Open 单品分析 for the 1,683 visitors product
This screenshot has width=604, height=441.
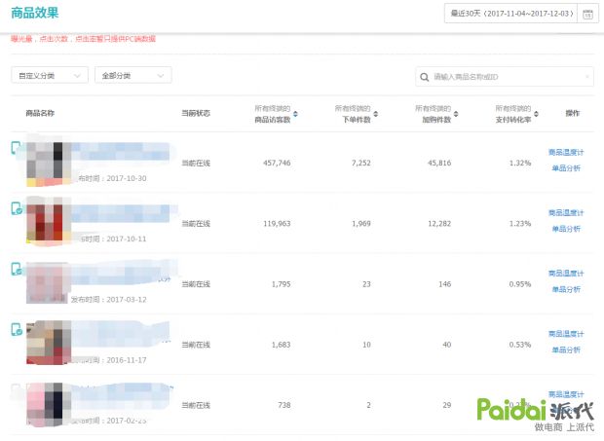[x=566, y=349]
